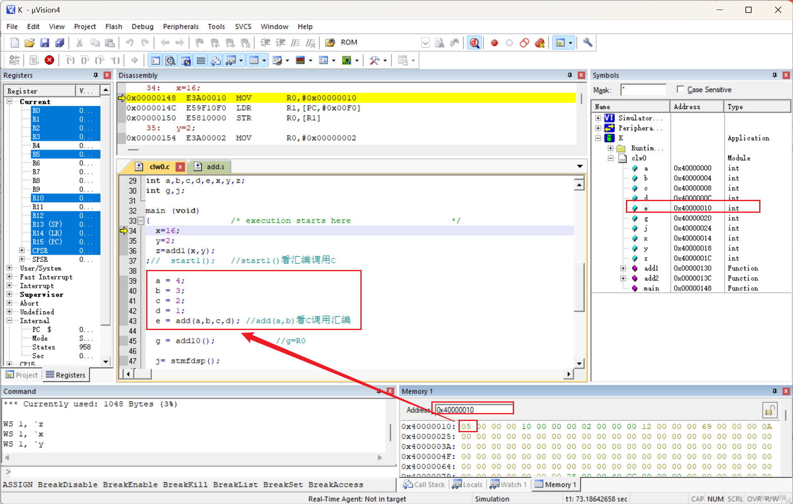Image resolution: width=793 pixels, height=504 pixels.
Task: Switch to the Call Stack tab
Action: tap(424, 484)
